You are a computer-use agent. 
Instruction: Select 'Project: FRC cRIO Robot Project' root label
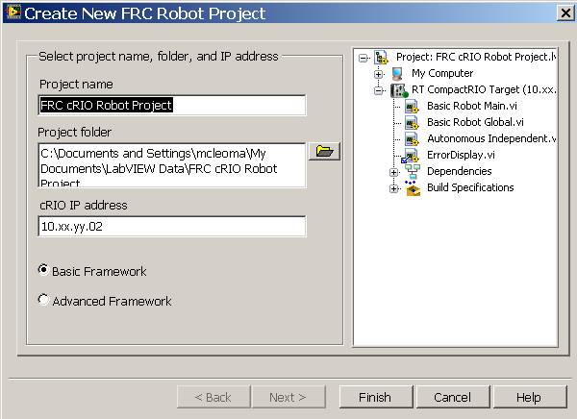476,57
